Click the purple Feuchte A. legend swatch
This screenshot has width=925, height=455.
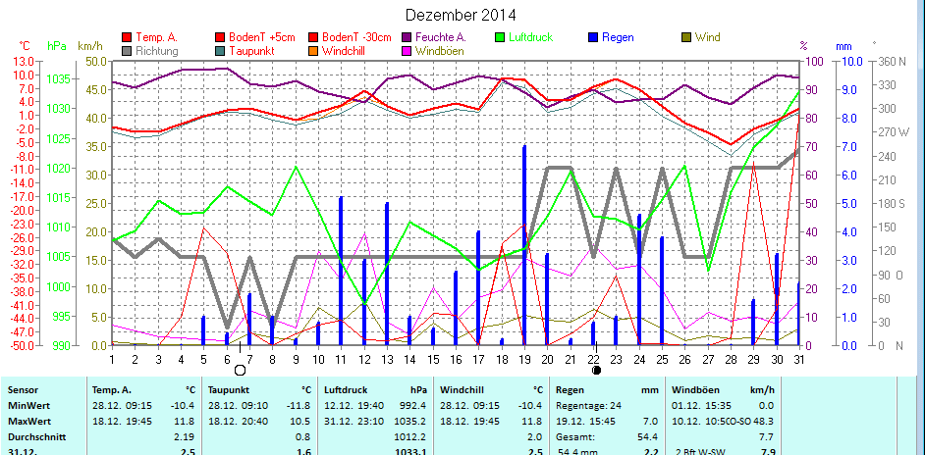(x=408, y=37)
